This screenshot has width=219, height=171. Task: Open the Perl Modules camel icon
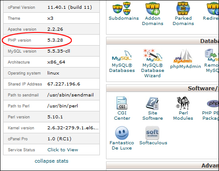[183, 103]
